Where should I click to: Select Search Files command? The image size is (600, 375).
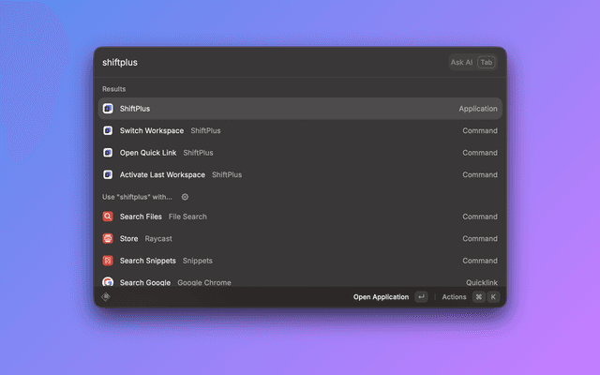coord(300,217)
